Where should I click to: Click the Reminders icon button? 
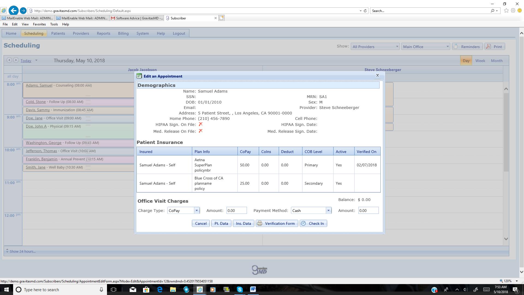[456, 46]
